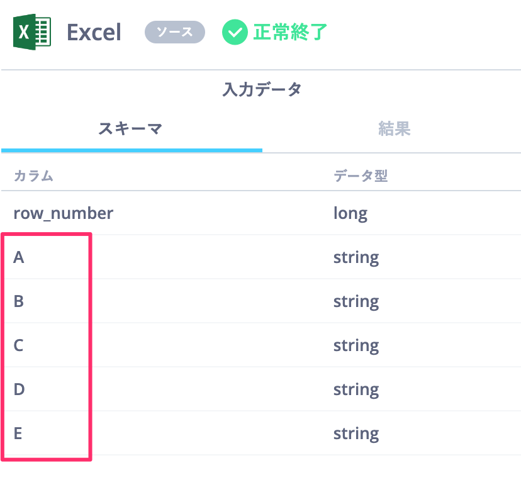The height and width of the screenshot is (497, 521).
Task: Click the データ型 column header
Action: [x=361, y=176]
